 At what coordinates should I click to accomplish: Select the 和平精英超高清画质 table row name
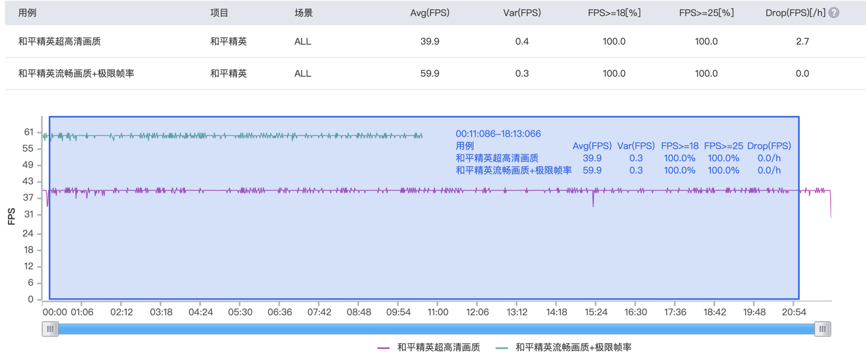click(x=60, y=41)
